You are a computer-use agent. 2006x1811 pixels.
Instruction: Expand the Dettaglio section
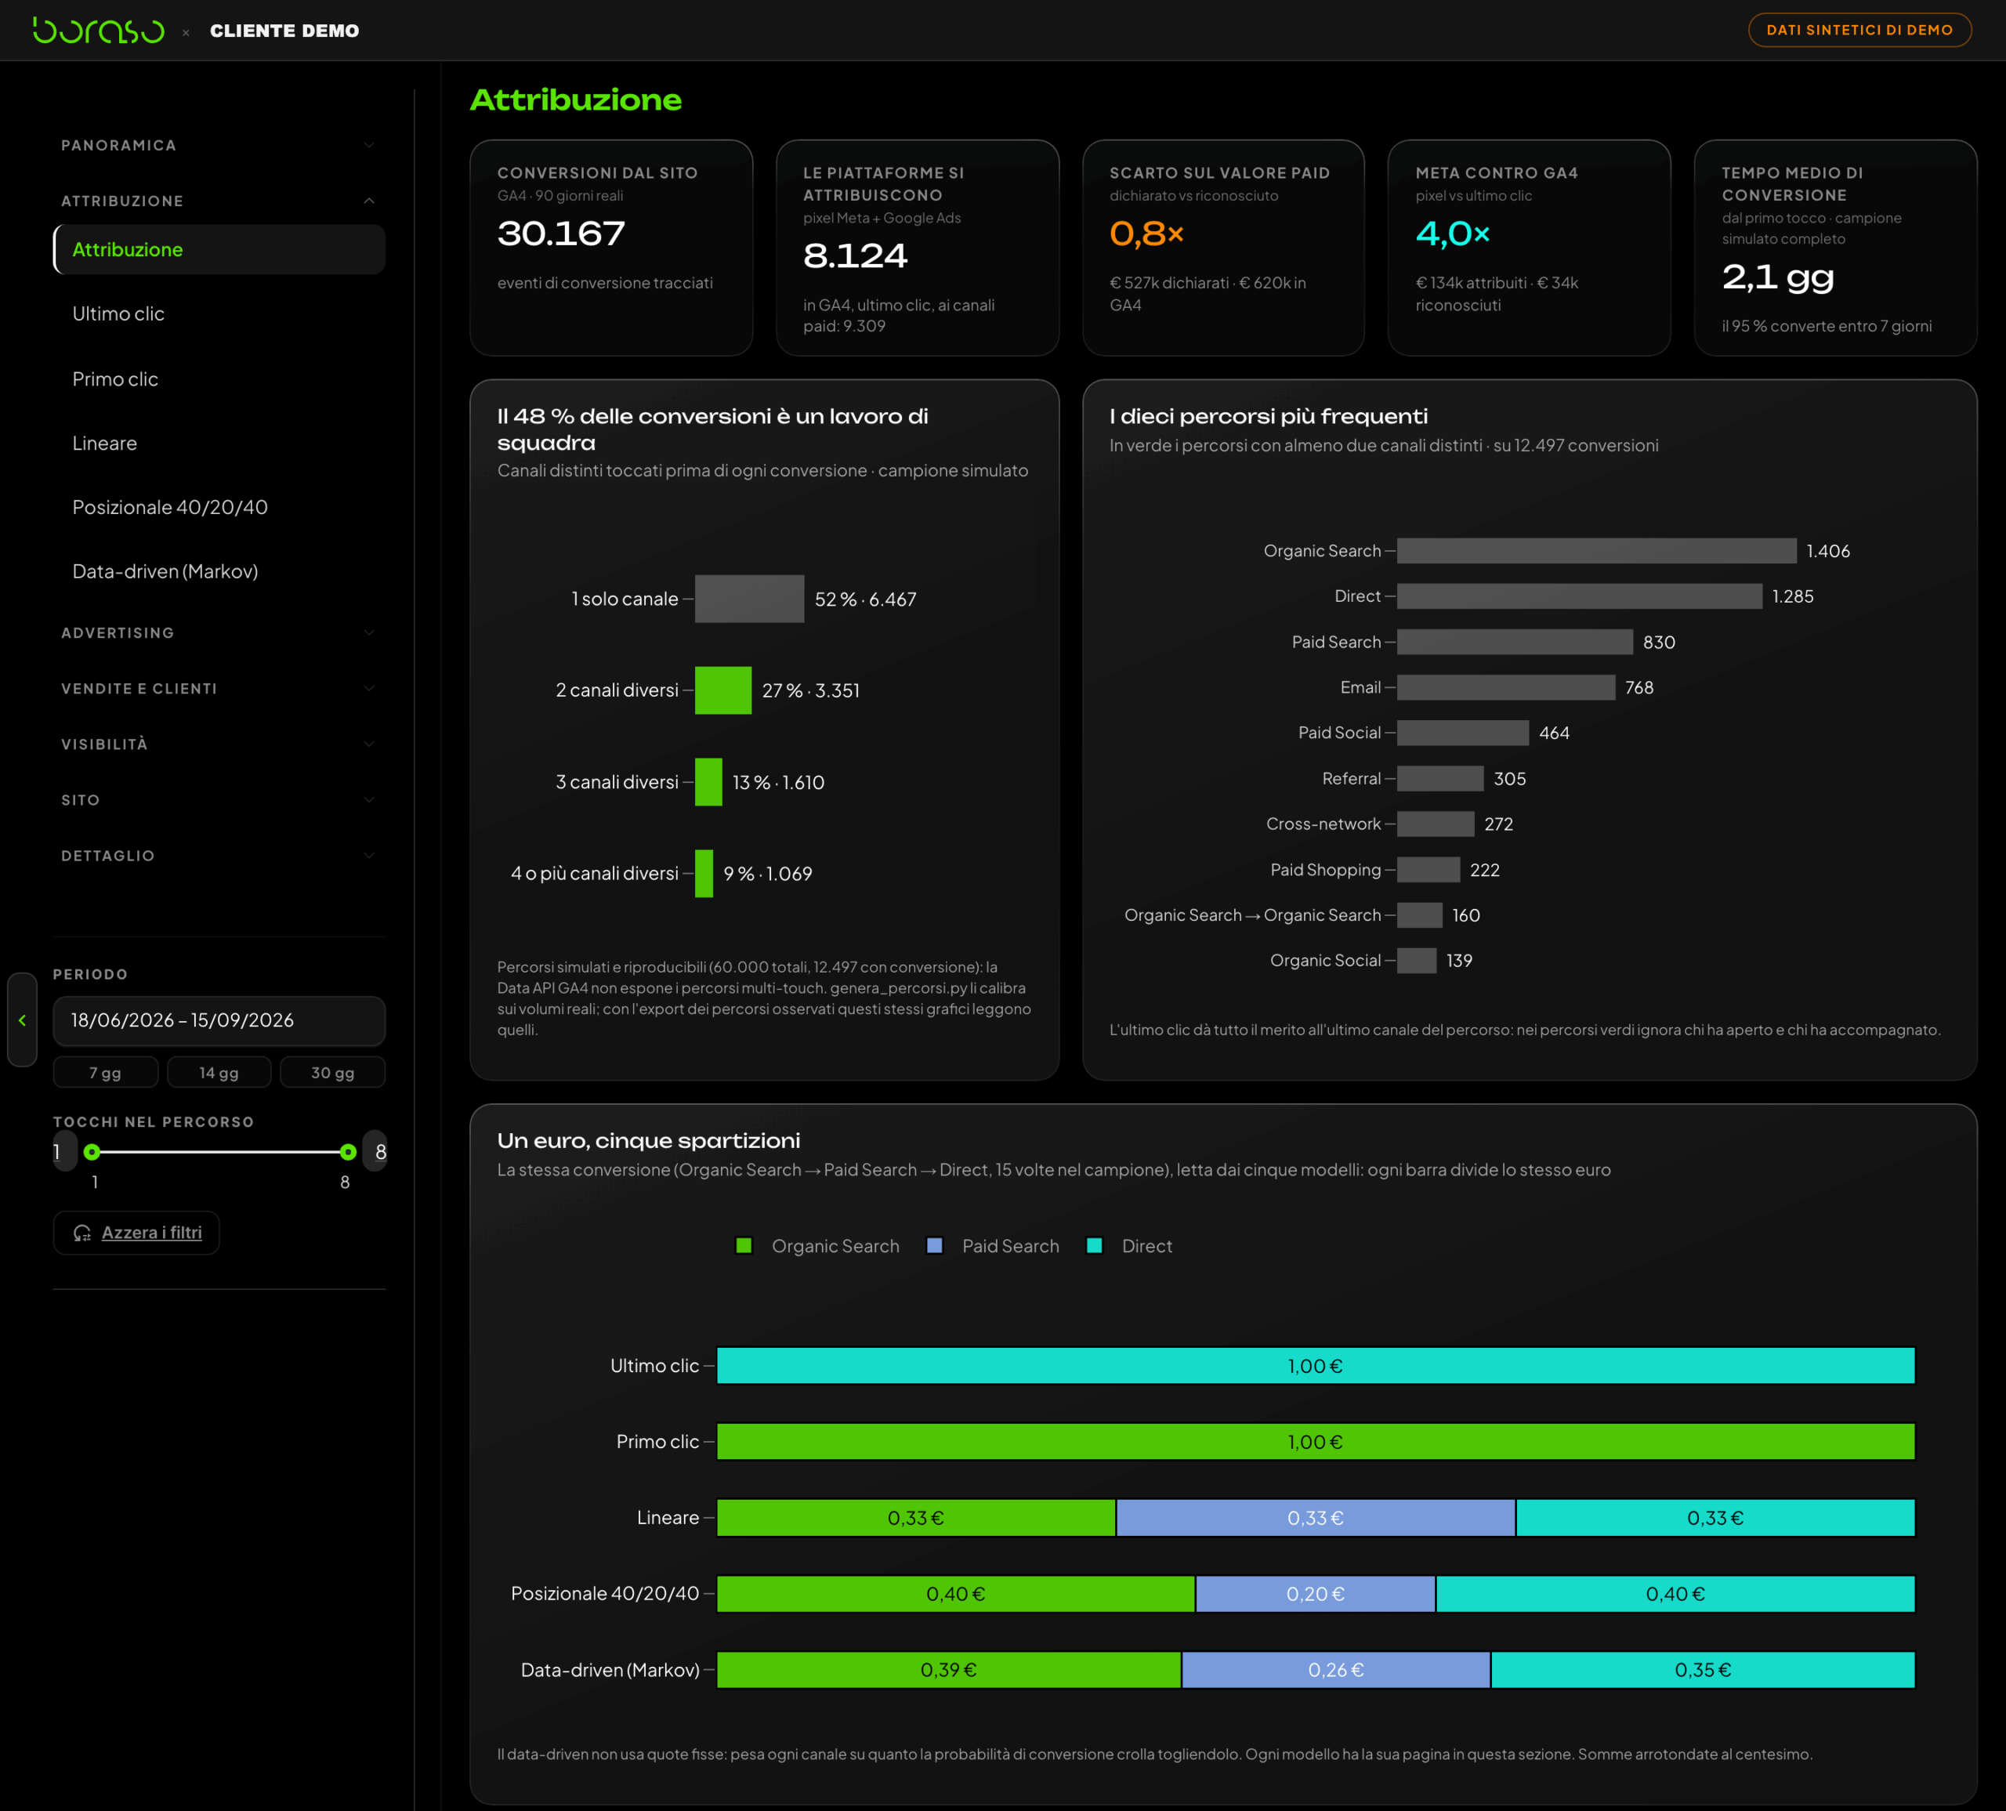coord(218,856)
